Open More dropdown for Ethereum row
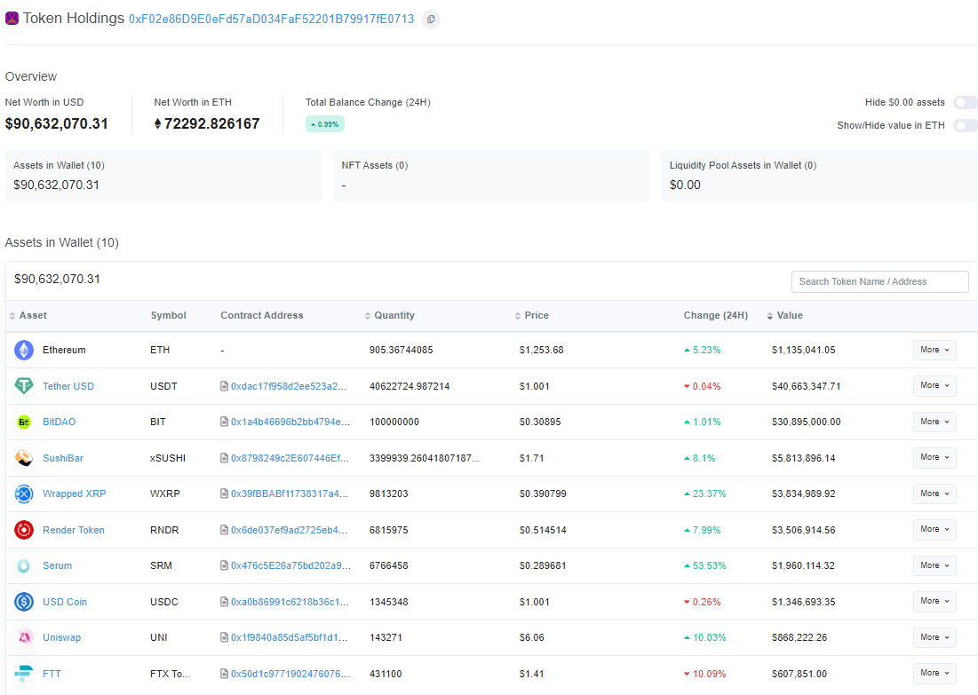The height and width of the screenshot is (695, 978). click(934, 351)
